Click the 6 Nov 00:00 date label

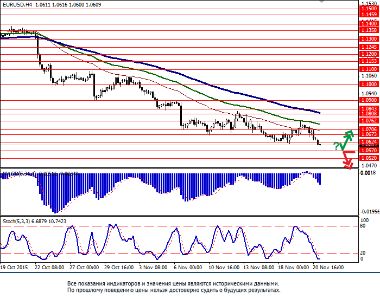[188, 268]
